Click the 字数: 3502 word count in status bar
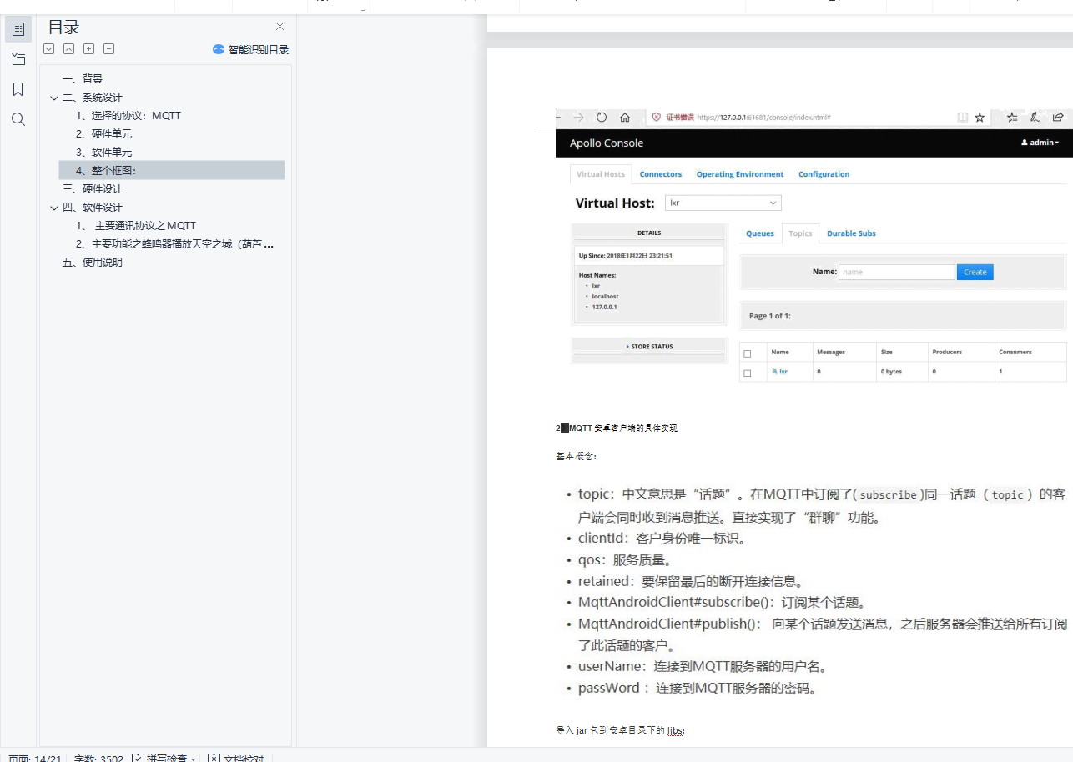The height and width of the screenshot is (762, 1073). (x=98, y=759)
